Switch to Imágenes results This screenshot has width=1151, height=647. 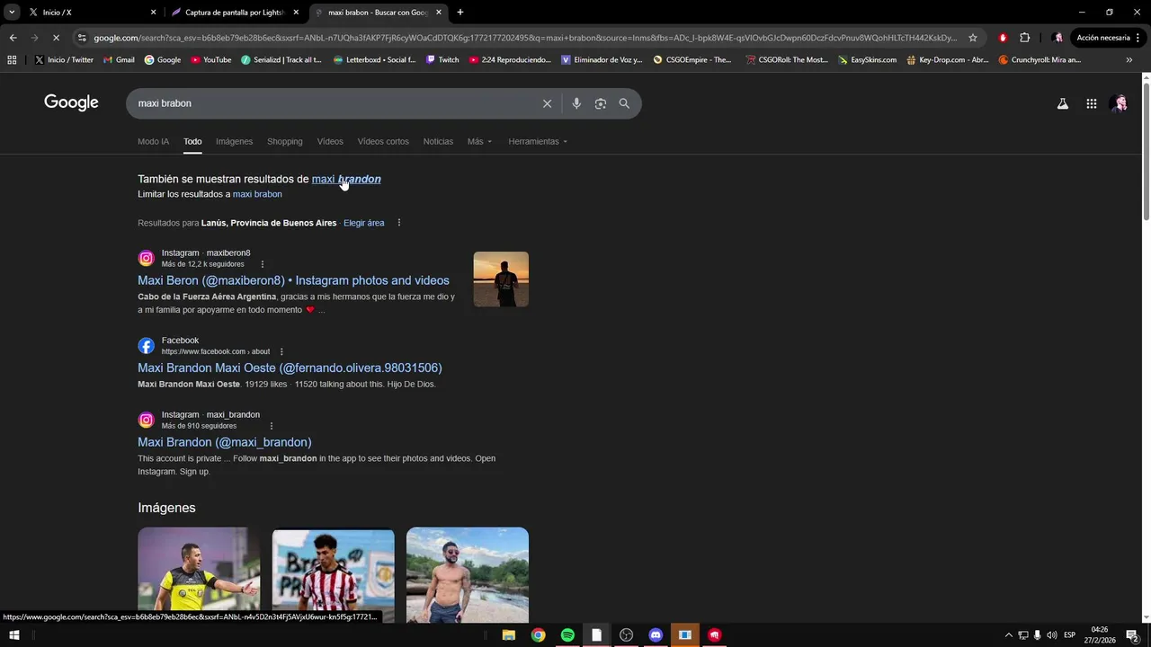point(234,141)
